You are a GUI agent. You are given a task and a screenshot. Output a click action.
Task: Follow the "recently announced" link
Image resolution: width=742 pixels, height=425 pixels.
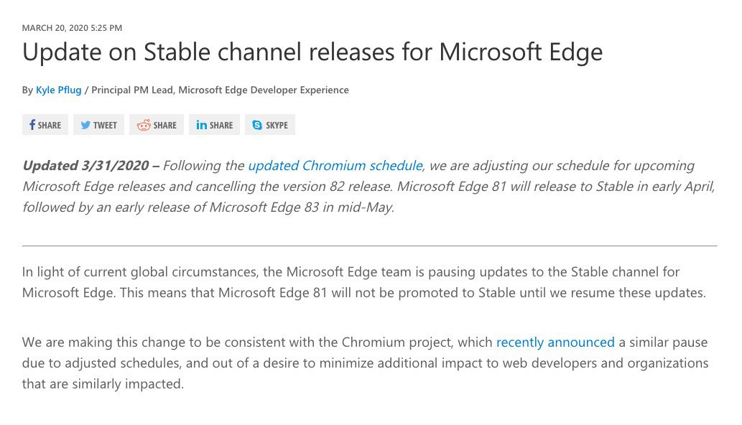[555, 342]
